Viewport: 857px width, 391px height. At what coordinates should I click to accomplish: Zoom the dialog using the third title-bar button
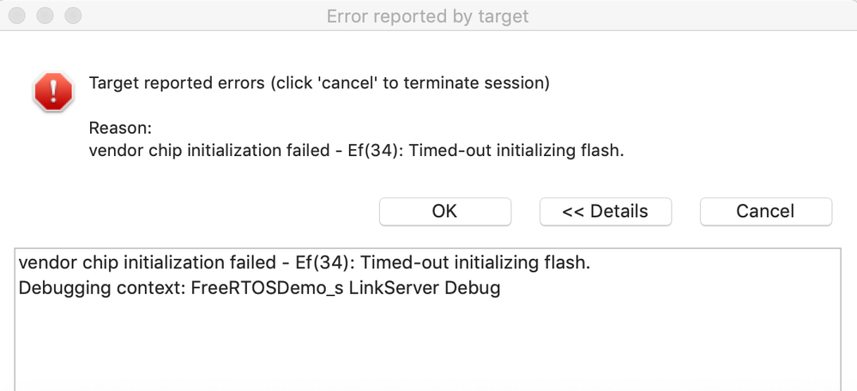point(72,16)
